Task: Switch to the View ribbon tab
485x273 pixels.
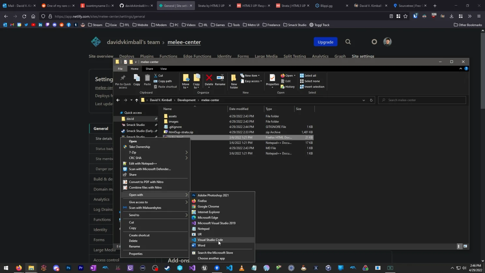Action: tap(164, 68)
